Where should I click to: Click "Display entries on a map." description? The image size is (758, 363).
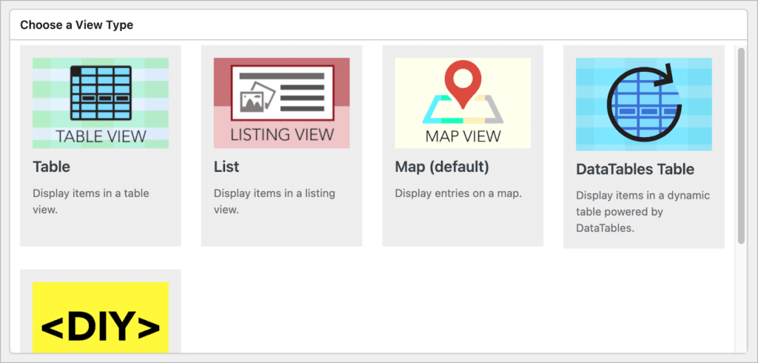(x=458, y=193)
